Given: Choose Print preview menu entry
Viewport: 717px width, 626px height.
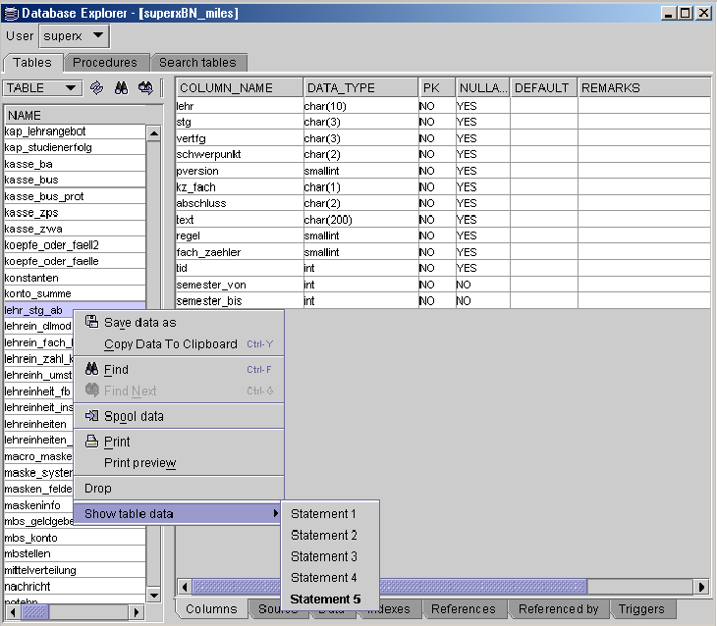Looking at the screenshot, I should (x=179, y=463).
